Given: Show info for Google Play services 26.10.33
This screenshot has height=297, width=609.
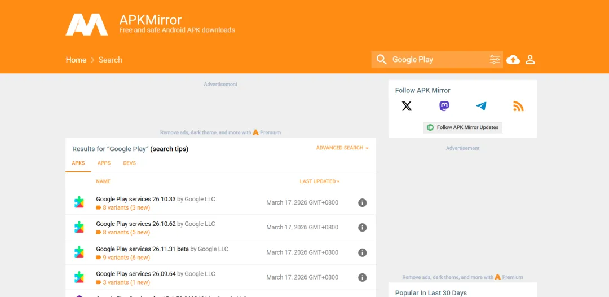Looking at the screenshot, I should [x=363, y=203].
